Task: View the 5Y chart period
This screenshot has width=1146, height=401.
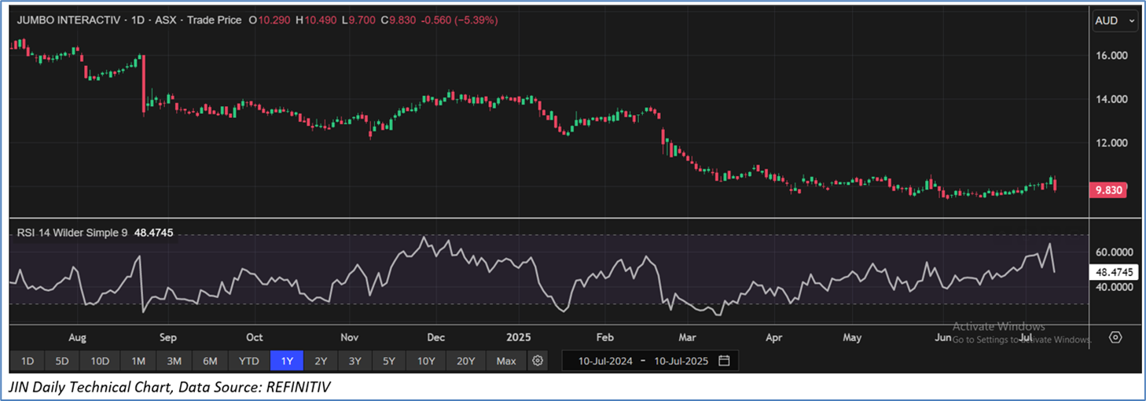Action: pyautogui.click(x=389, y=361)
